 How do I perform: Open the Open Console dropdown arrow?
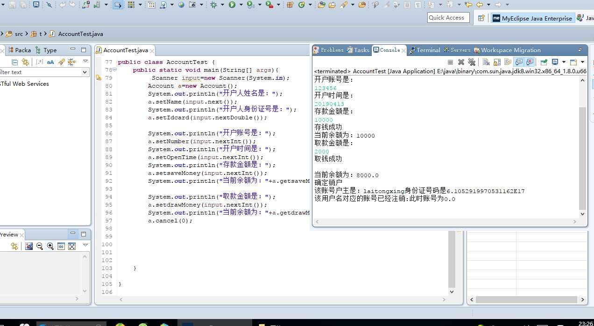coord(582,62)
